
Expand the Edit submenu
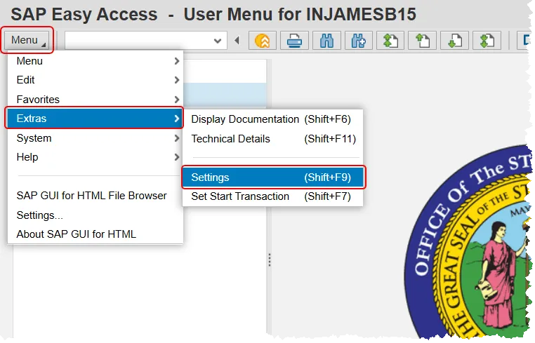point(95,80)
